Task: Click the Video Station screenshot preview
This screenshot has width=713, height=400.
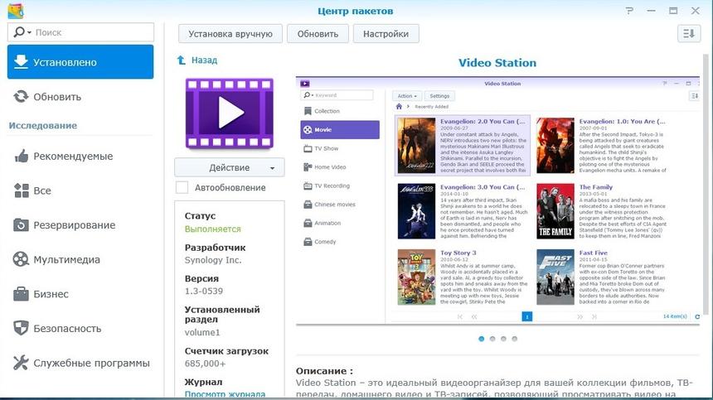Action: pyautogui.click(x=497, y=200)
